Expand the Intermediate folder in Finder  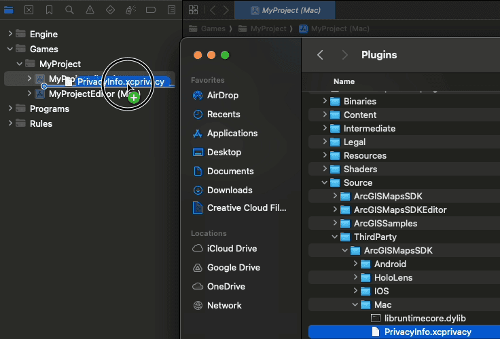pyautogui.click(x=325, y=128)
